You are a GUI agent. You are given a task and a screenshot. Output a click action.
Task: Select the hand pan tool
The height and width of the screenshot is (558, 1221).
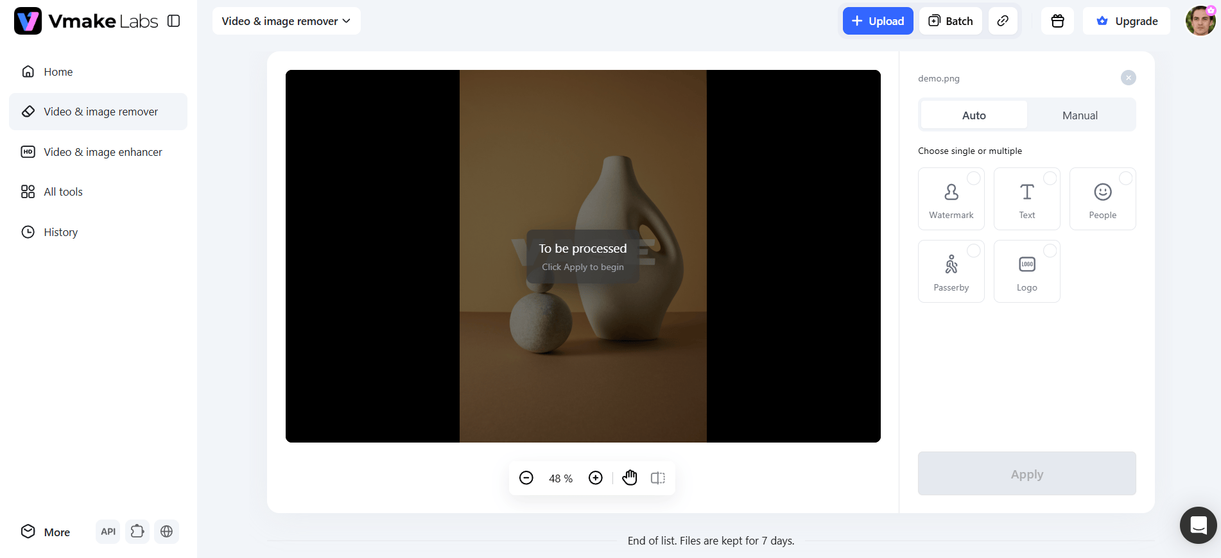[x=630, y=478]
